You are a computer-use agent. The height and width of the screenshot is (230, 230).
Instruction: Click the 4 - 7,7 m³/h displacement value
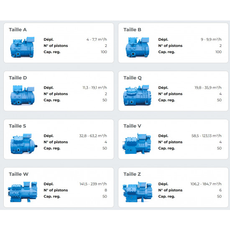coord(97,39)
